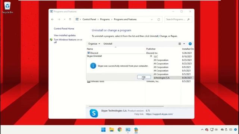
Task: Click the Skype logo in details pane
Action: pos(94,113)
